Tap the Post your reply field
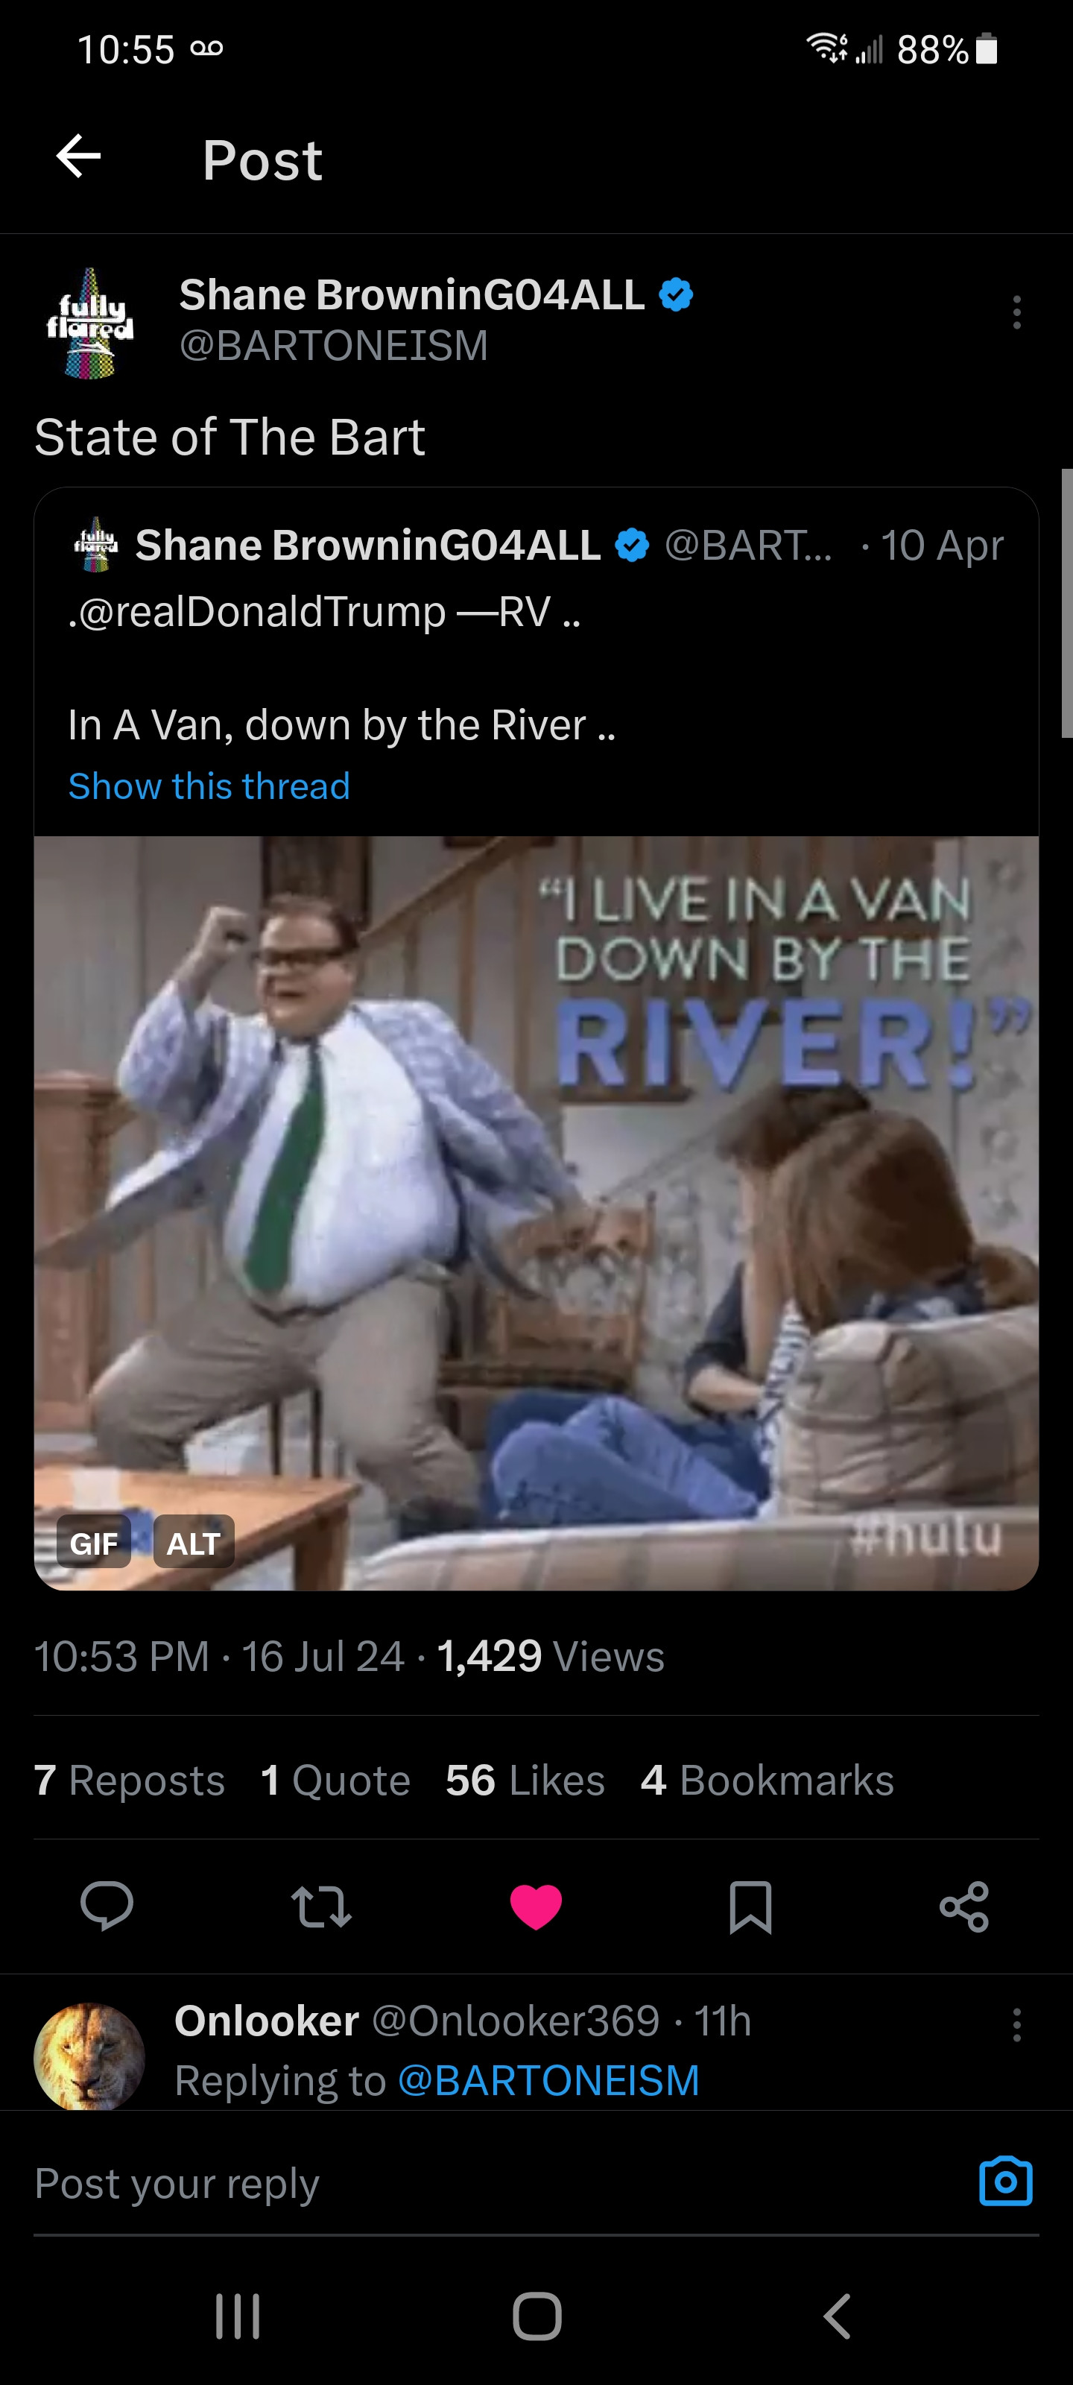Screen dimensions: 1073x2385 [500, 2183]
